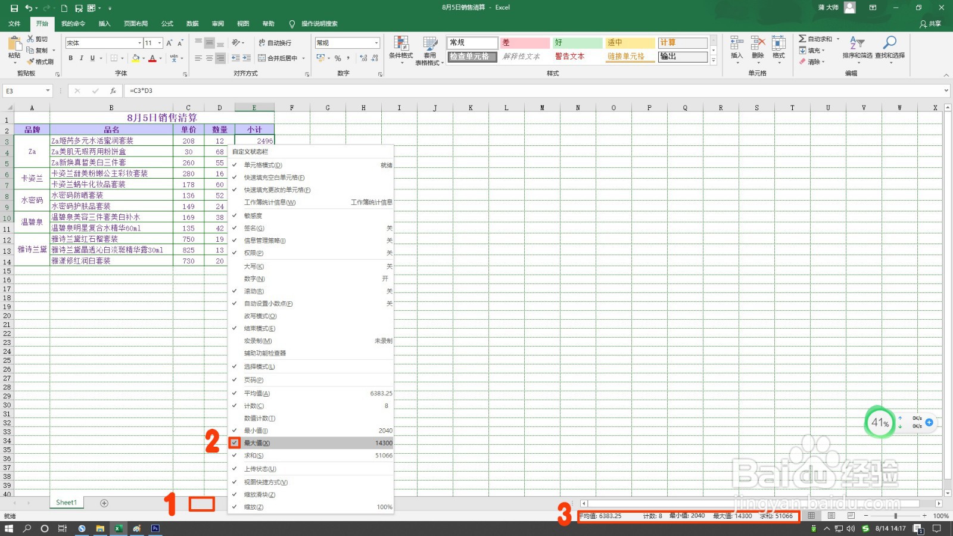Apply the 差 (Bad) pink cell style

(525, 43)
